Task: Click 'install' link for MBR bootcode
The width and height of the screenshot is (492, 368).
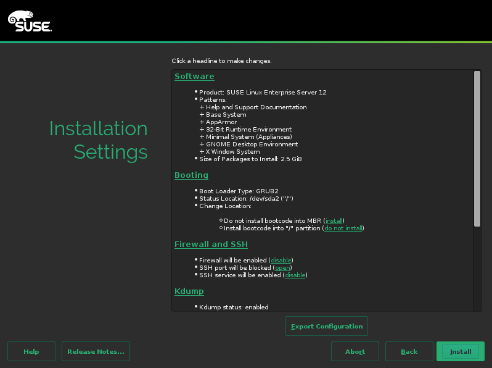Action: click(334, 220)
